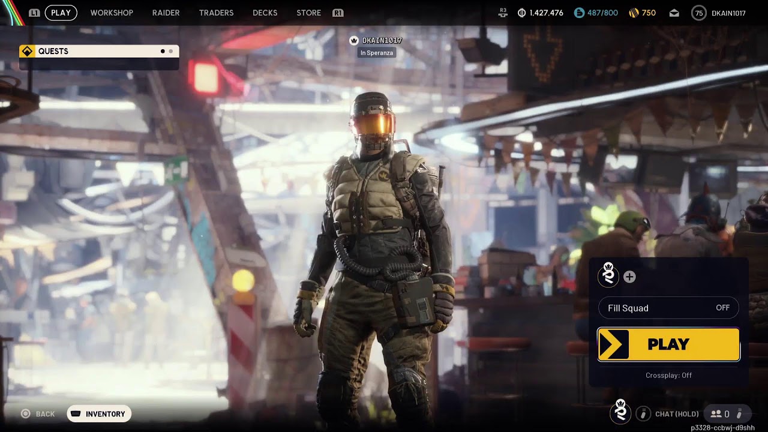Viewport: 768px width, 432px height.
Task: Start matchmaking with the yellow PLAY button
Action: pyautogui.click(x=668, y=344)
